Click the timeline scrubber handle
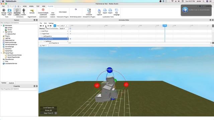 click(165, 26)
